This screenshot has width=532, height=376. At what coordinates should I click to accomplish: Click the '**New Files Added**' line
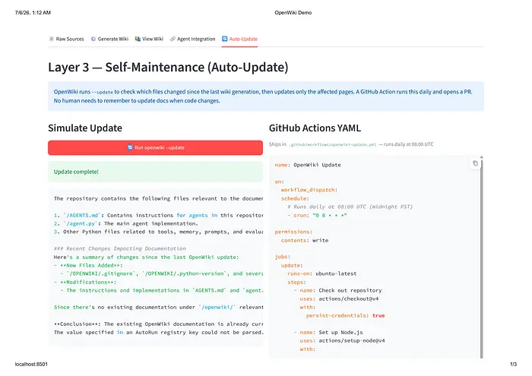click(x=88, y=265)
